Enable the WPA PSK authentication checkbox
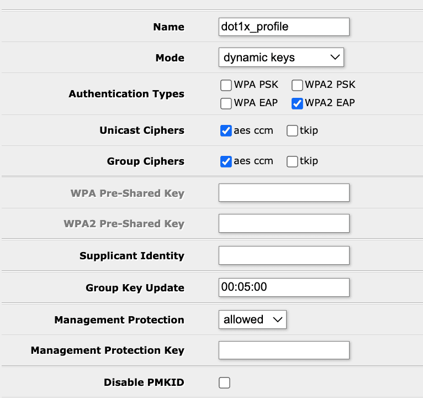Viewport: 423px width, 398px height. [226, 85]
